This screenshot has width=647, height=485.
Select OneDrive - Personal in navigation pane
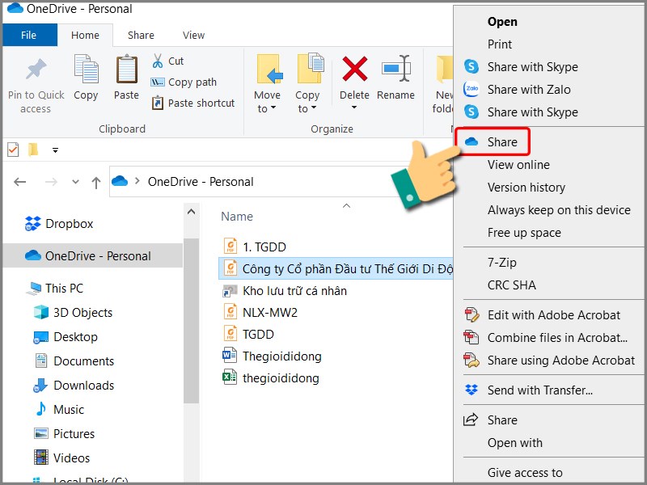93,255
